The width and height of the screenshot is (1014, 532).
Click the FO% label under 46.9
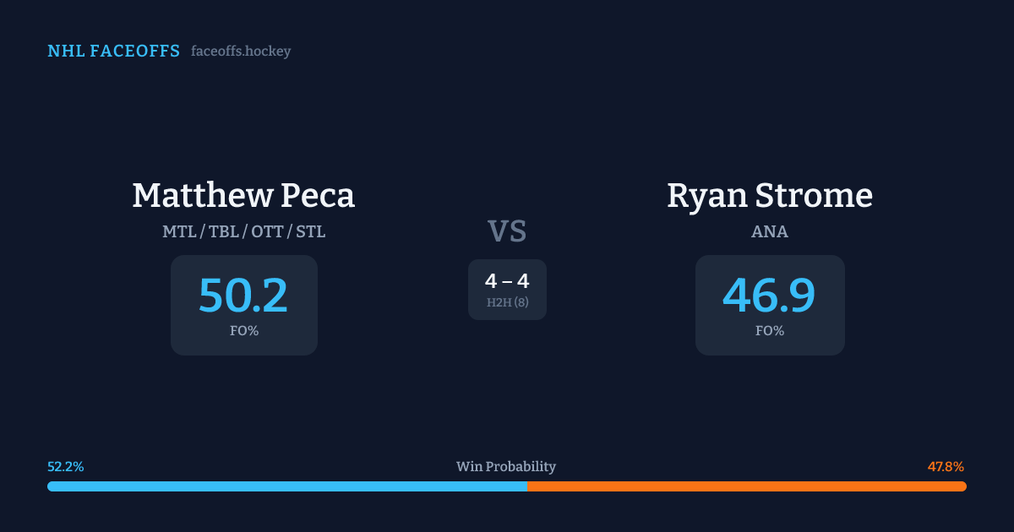(x=769, y=331)
